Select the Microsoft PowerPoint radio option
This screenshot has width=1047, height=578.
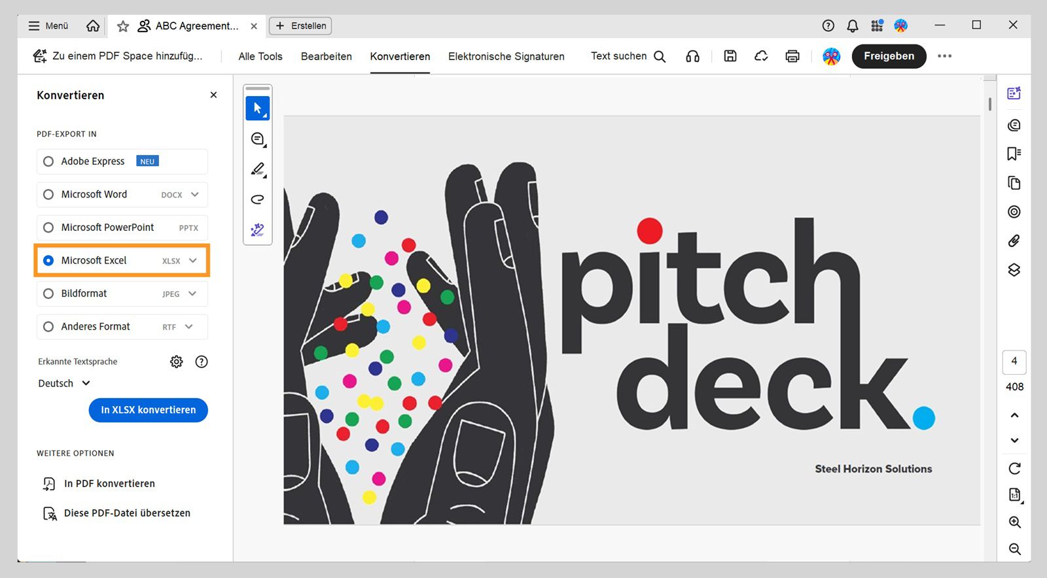click(48, 228)
